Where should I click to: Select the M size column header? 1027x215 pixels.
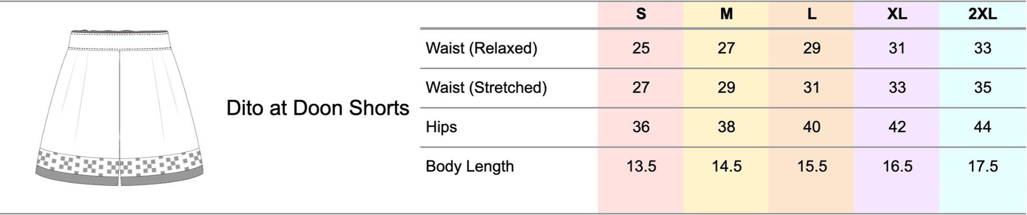pyautogui.click(x=726, y=14)
